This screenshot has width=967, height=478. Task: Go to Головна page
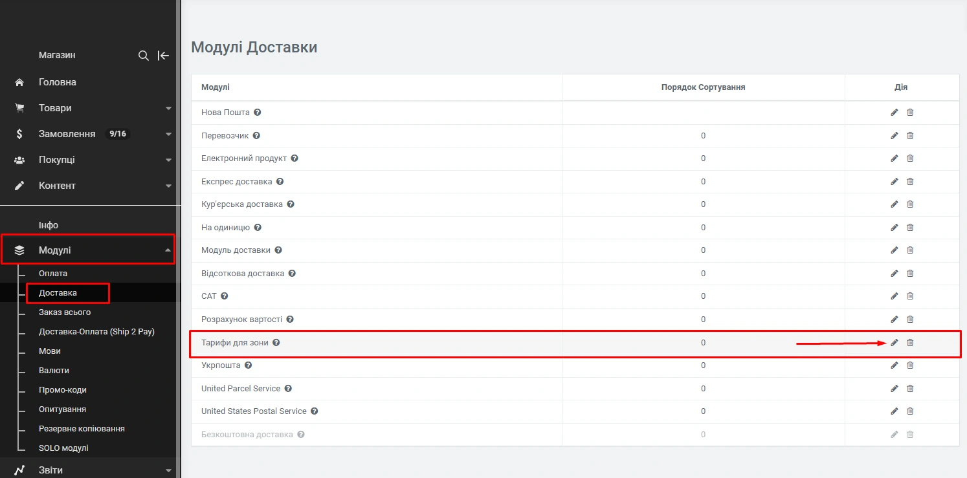coord(57,82)
